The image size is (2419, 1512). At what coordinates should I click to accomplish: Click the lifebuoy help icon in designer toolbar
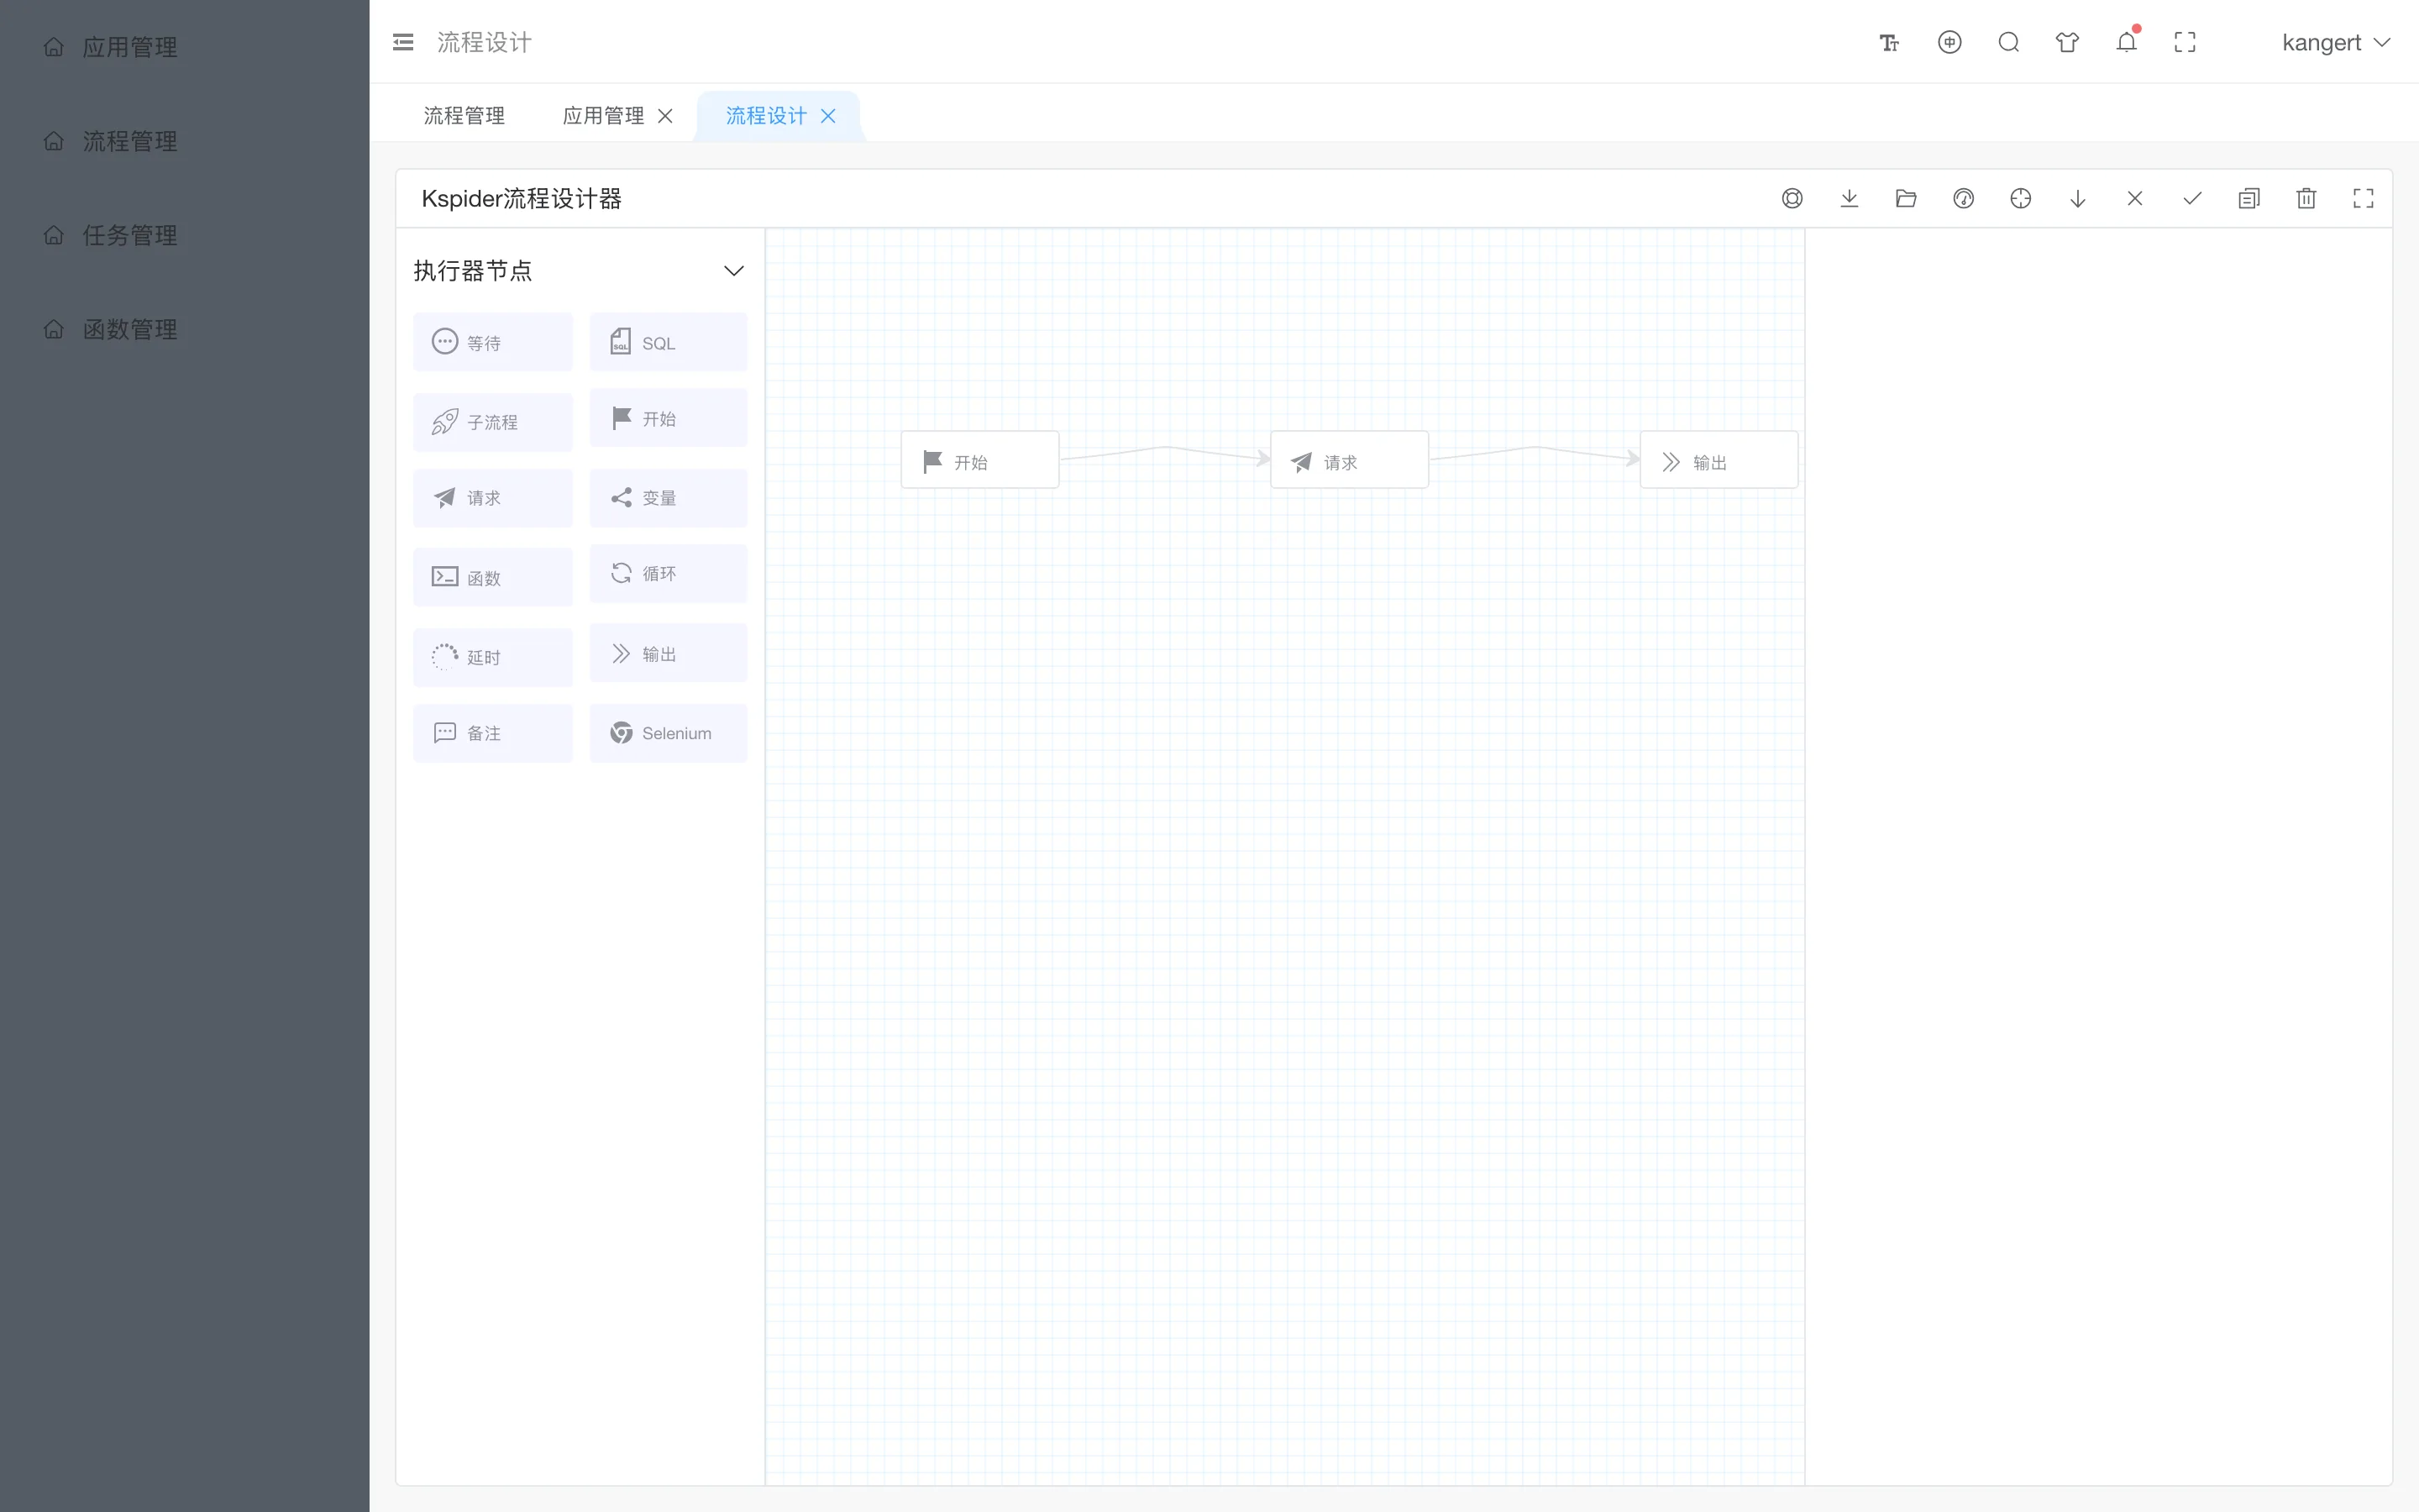(x=1792, y=198)
